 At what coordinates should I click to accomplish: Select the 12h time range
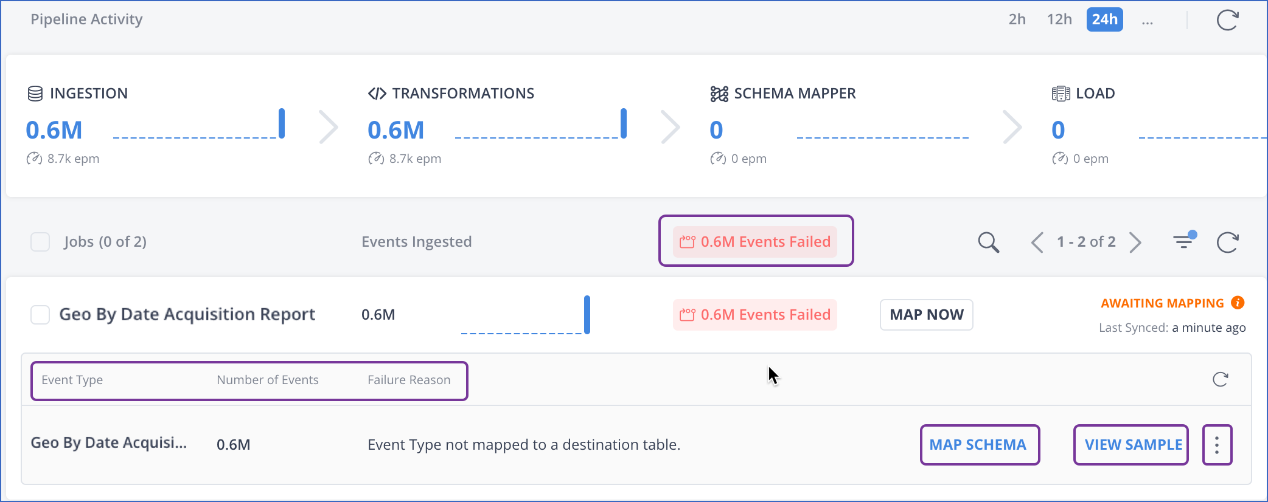(1059, 19)
